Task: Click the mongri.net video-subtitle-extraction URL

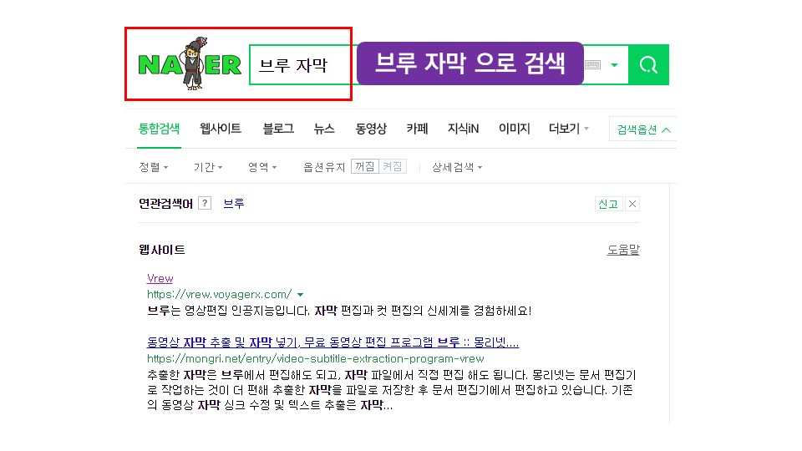Action: (316, 358)
